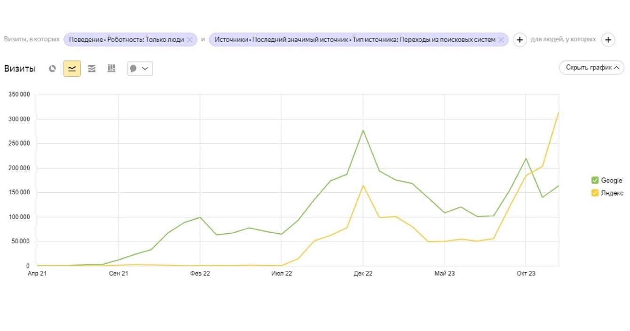This screenshot has width=630, height=331.
Task: Click the Яндекс line peak at Дек 22
Action: pos(363,186)
